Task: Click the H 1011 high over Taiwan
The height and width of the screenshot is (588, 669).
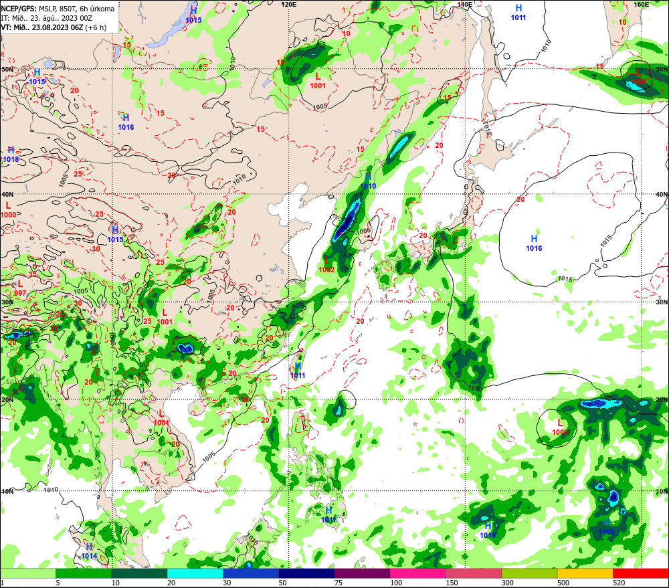Action: pyautogui.click(x=298, y=371)
